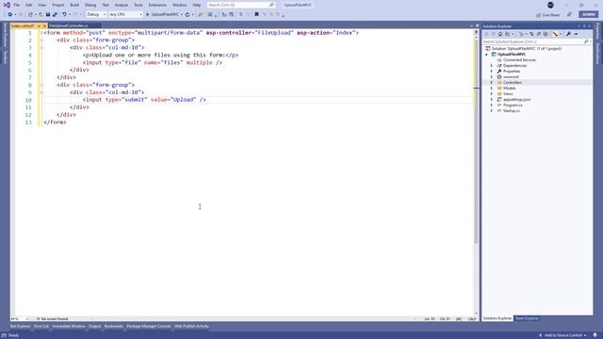This screenshot has width=603, height=339.
Task: Switch to the Index.cshtml tab
Action: pos(23,25)
